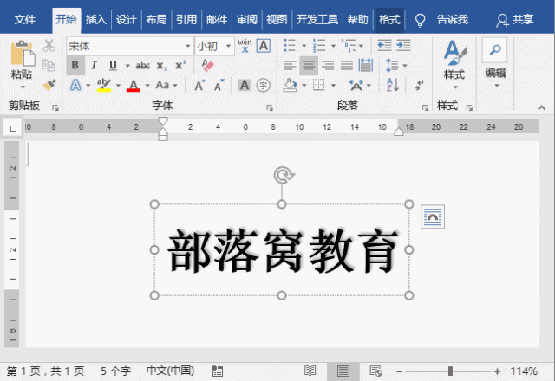Screen dimensions: 555x381
Task: Open the font name dropdown (宋体)
Action: point(188,46)
